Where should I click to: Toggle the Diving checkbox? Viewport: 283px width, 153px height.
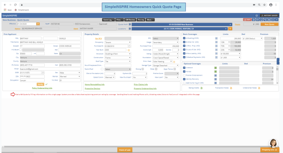143,69
